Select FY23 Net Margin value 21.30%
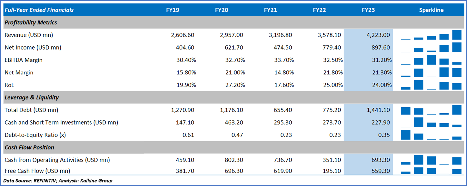Viewport: 467px width, 186px height. [x=382, y=72]
